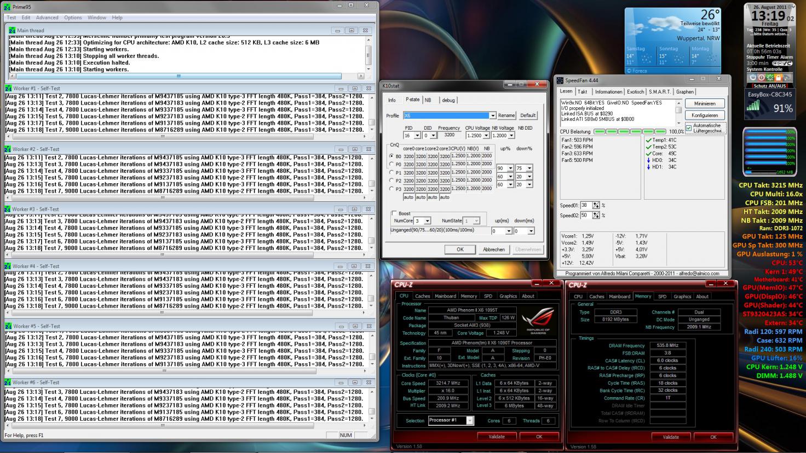Click the blue down arrow next to HD0
Image resolution: width=806 pixels, height=453 pixels.
click(649, 160)
